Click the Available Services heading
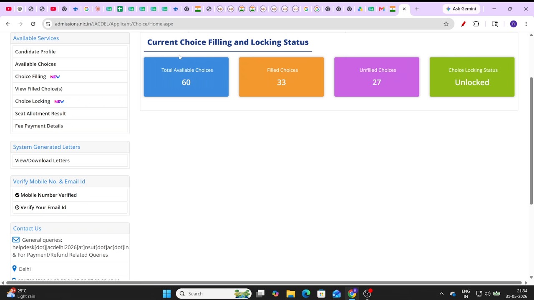Screen dimensions: 534x300 [x=36, y=38]
